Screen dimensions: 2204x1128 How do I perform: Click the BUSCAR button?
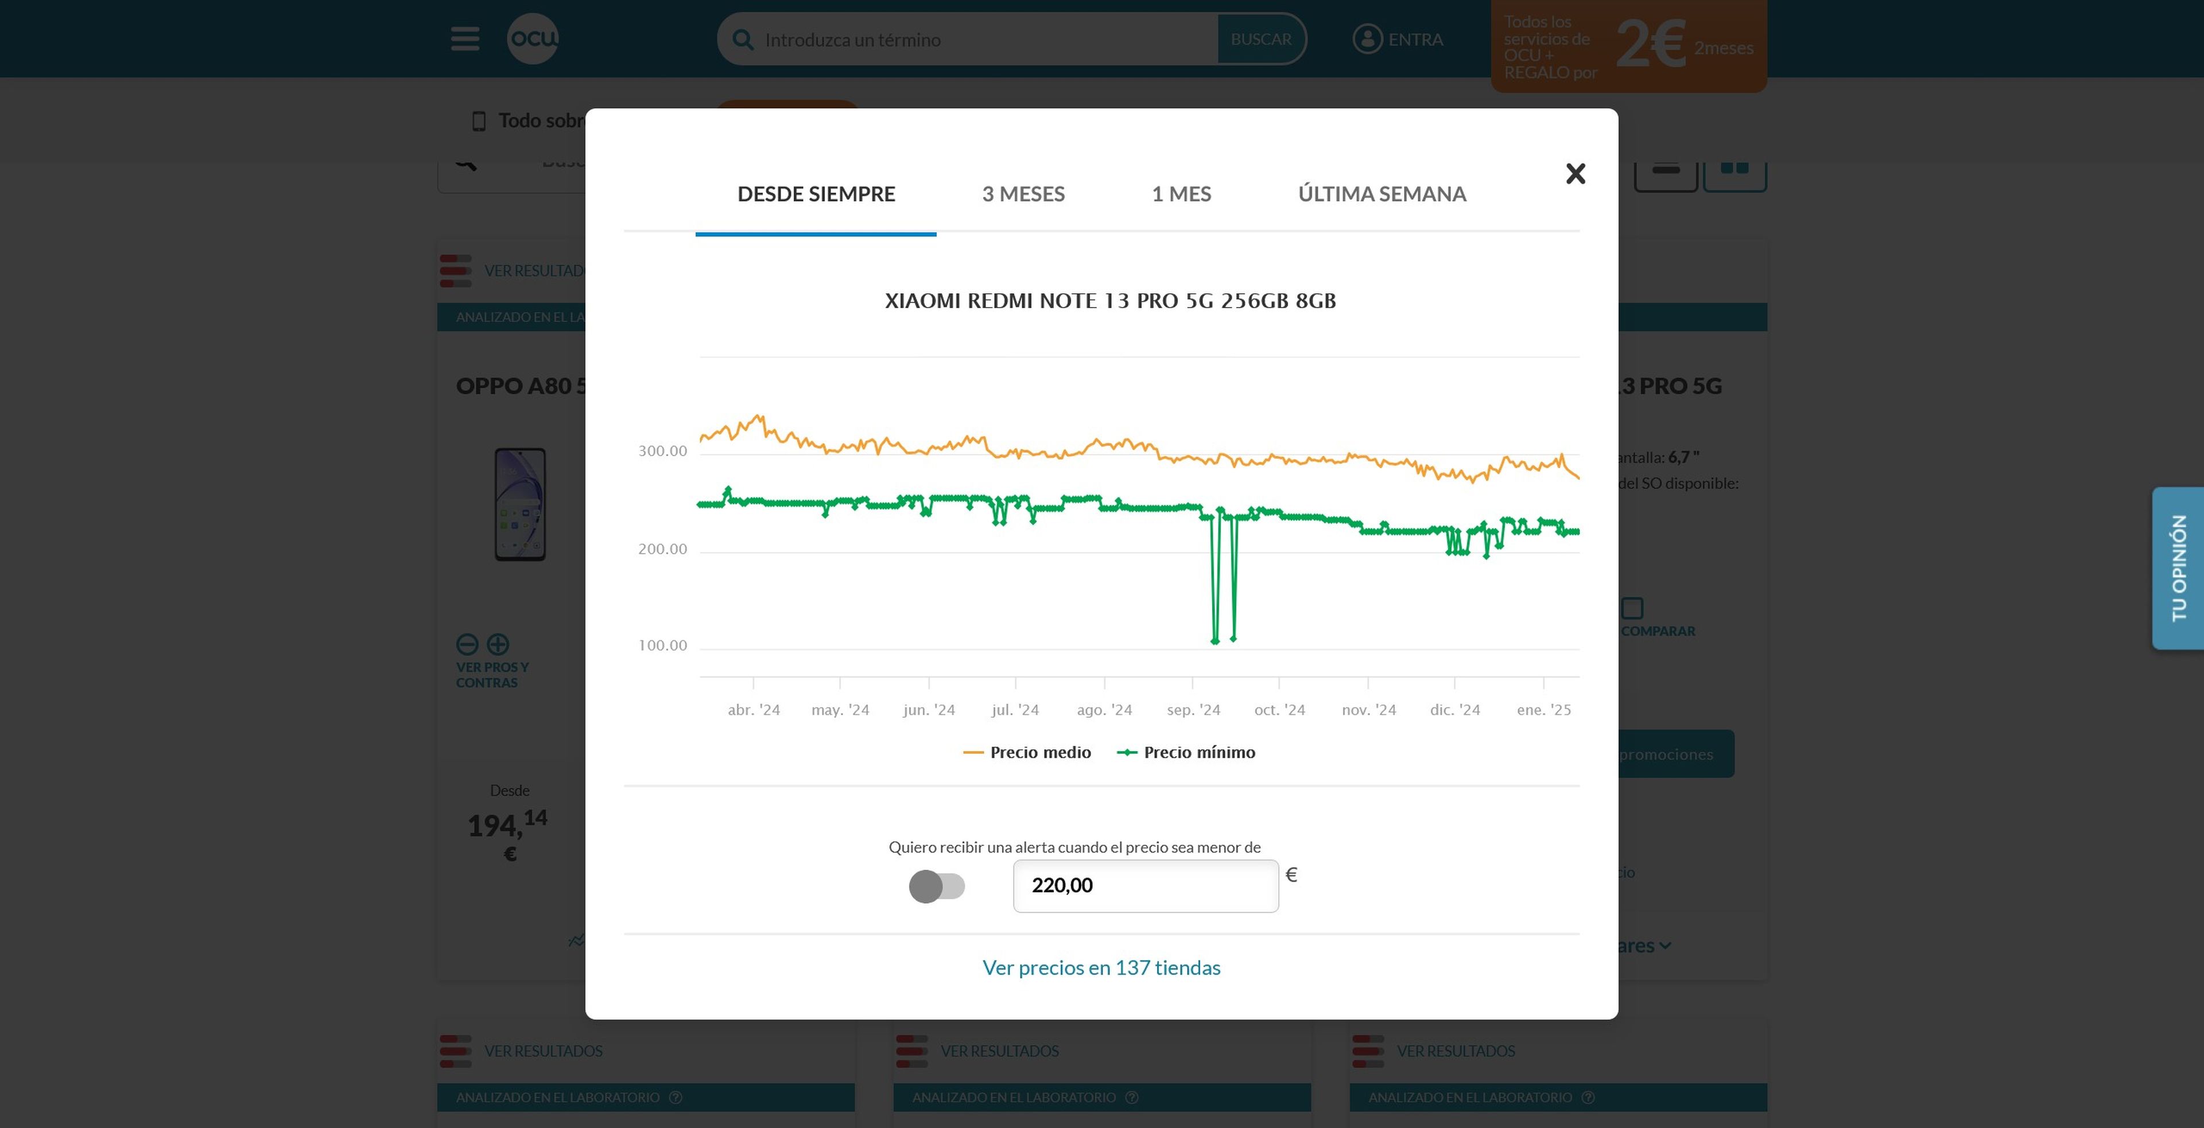tap(1261, 40)
